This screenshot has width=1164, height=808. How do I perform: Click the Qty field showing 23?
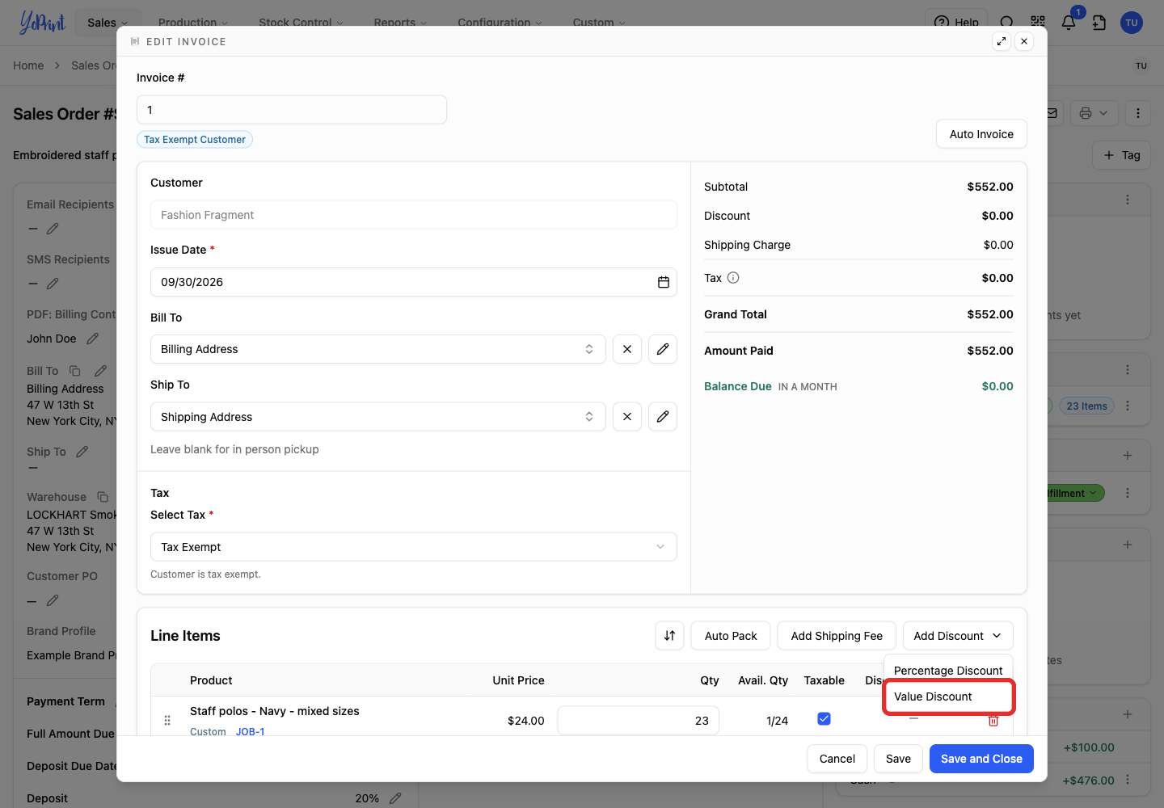coord(638,720)
